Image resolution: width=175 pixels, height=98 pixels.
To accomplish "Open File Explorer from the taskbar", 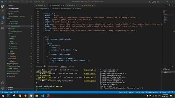I will click(x=37, y=96).
